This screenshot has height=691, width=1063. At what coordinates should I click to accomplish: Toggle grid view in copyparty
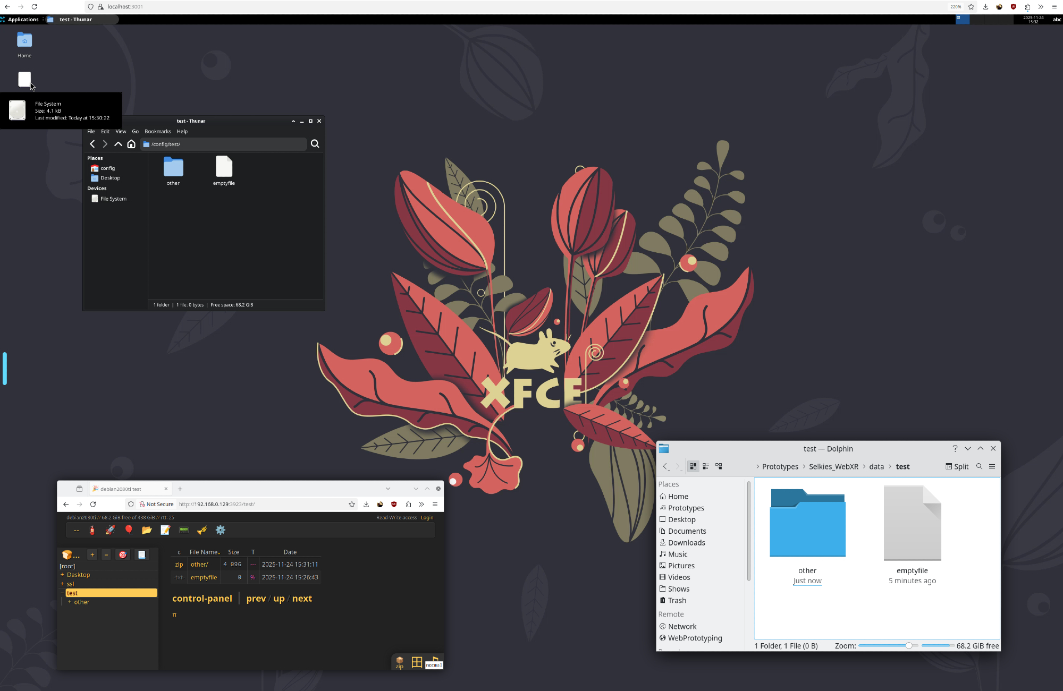pos(417,662)
